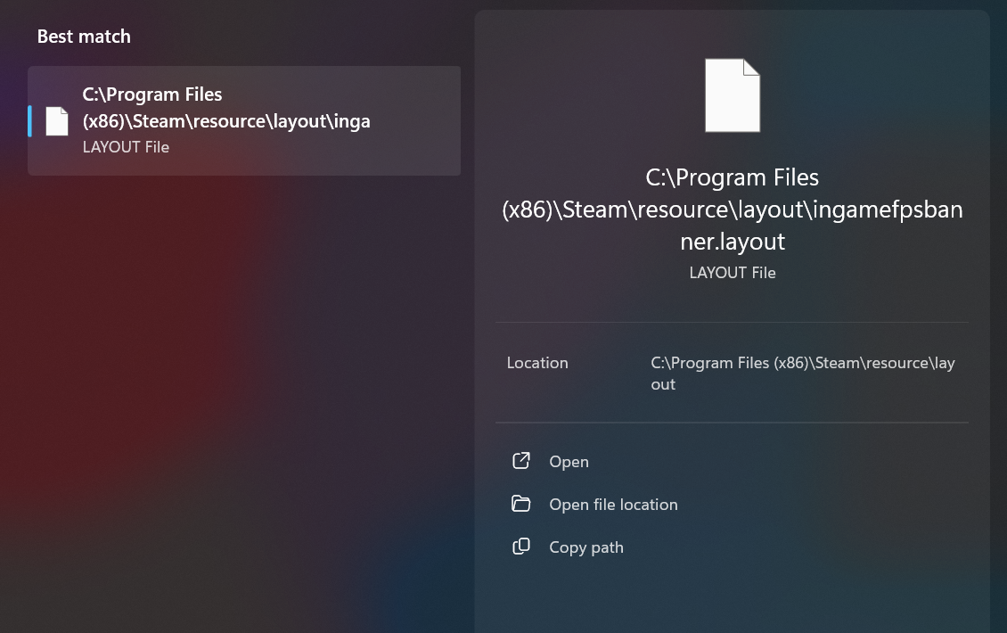Click the copy icon next to Copy path
This screenshot has height=633, width=1007.
tap(520, 547)
